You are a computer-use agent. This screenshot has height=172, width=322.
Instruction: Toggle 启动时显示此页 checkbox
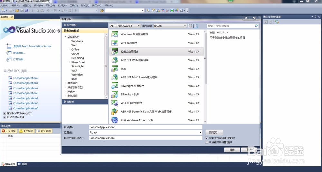5,117
